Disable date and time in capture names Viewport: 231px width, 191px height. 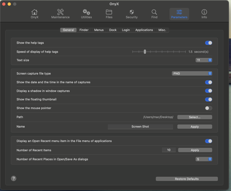coord(208,82)
